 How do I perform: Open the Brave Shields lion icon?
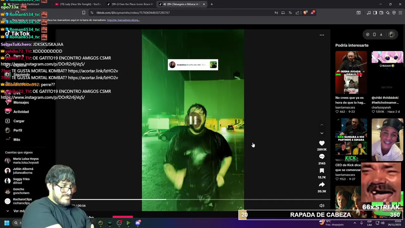[305, 13]
